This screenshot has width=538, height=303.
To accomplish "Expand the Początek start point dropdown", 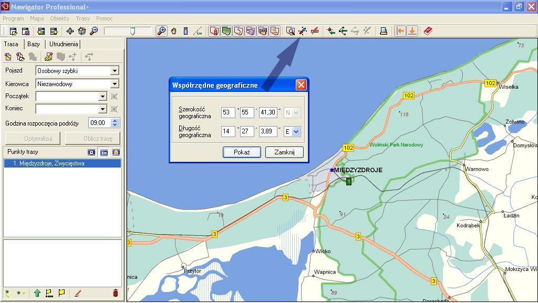I will pyautogui.click(x=102, y=97).
